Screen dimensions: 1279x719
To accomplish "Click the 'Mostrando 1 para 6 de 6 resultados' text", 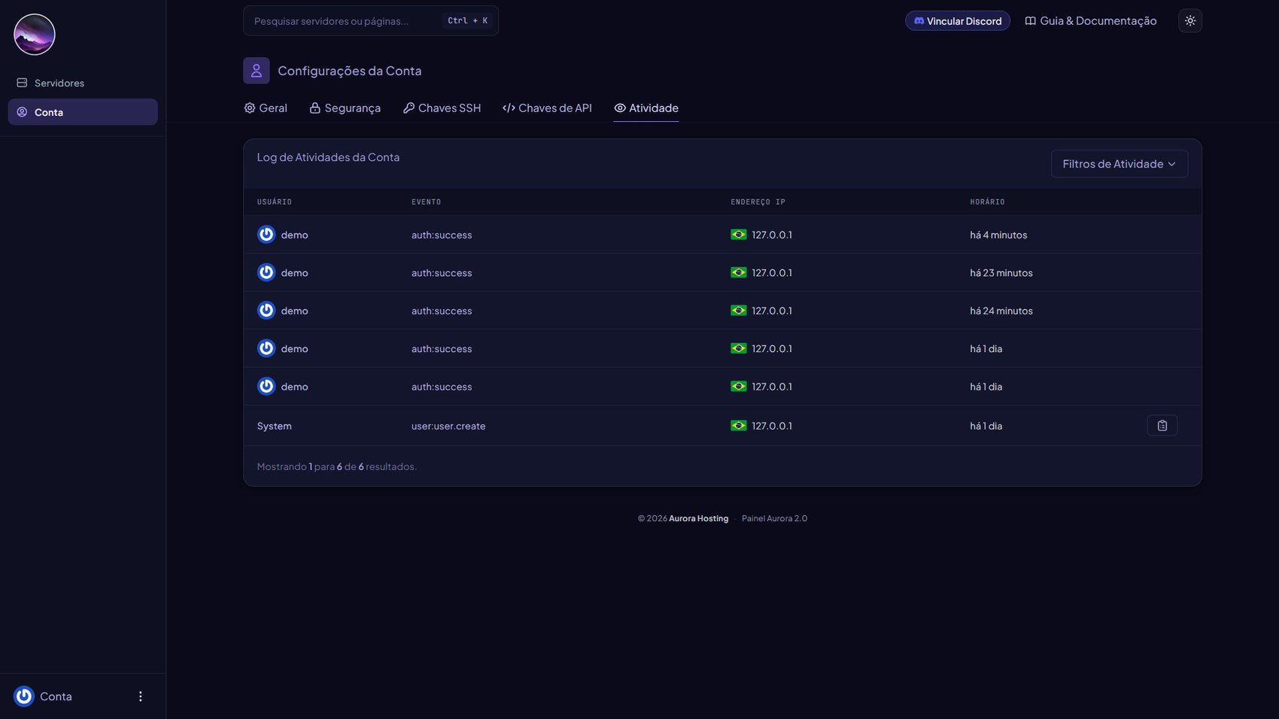I will pyautogui.click(x=336, y=466).
